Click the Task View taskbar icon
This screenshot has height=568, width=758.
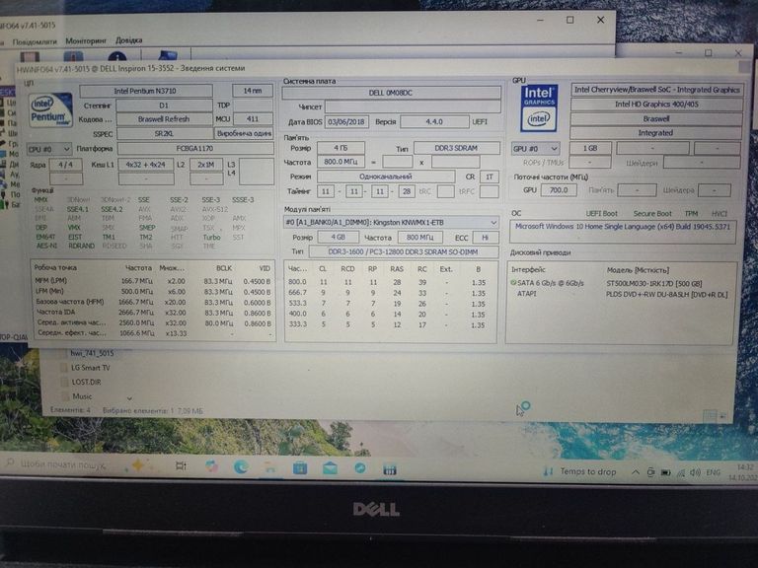pos(183,466)
